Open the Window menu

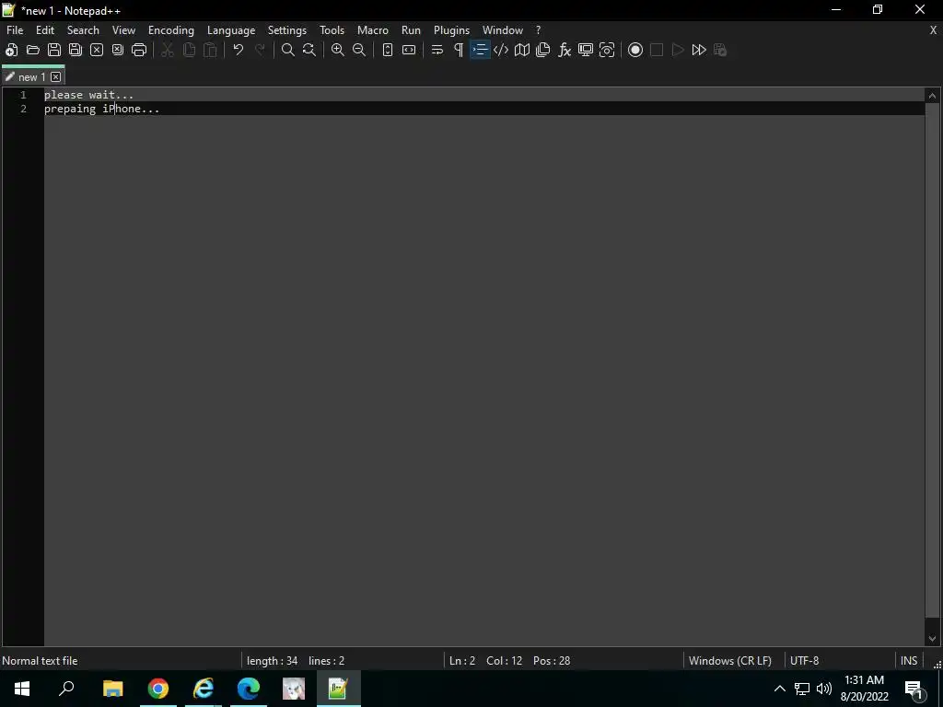coord(503,30)
